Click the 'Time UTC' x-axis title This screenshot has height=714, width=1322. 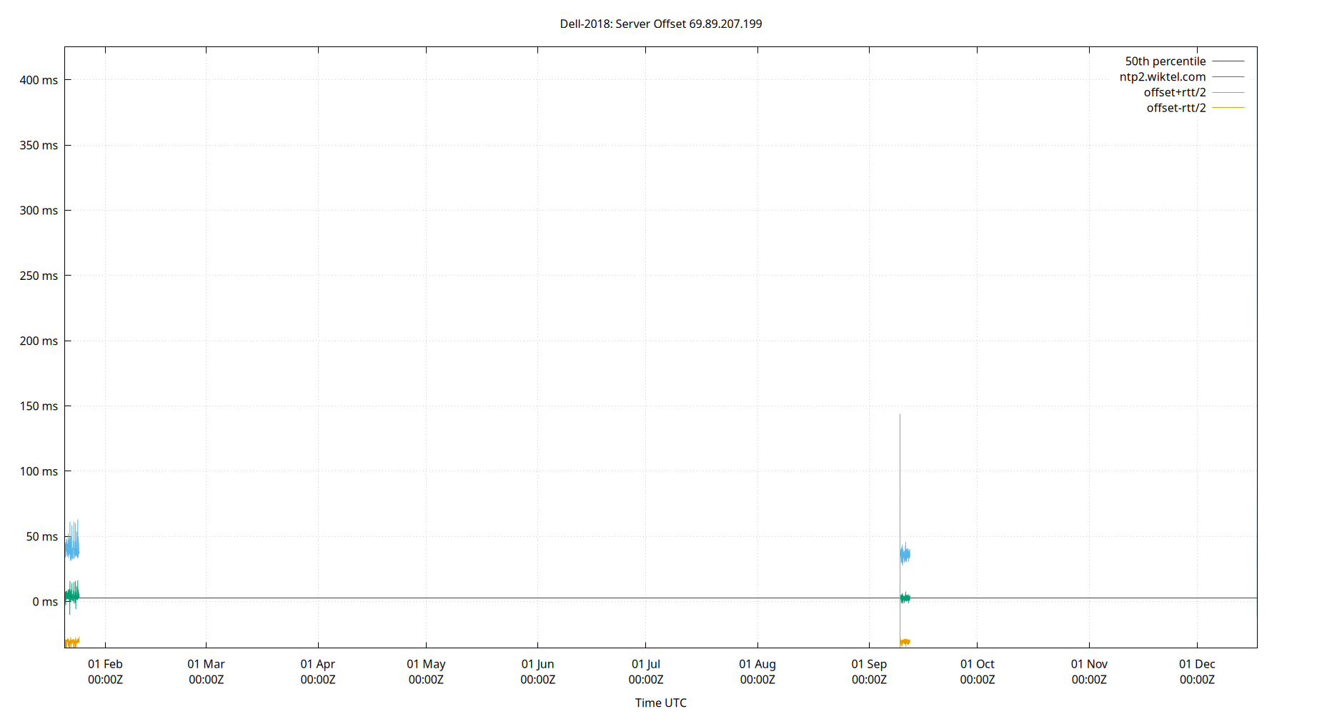tap(660, 703)
